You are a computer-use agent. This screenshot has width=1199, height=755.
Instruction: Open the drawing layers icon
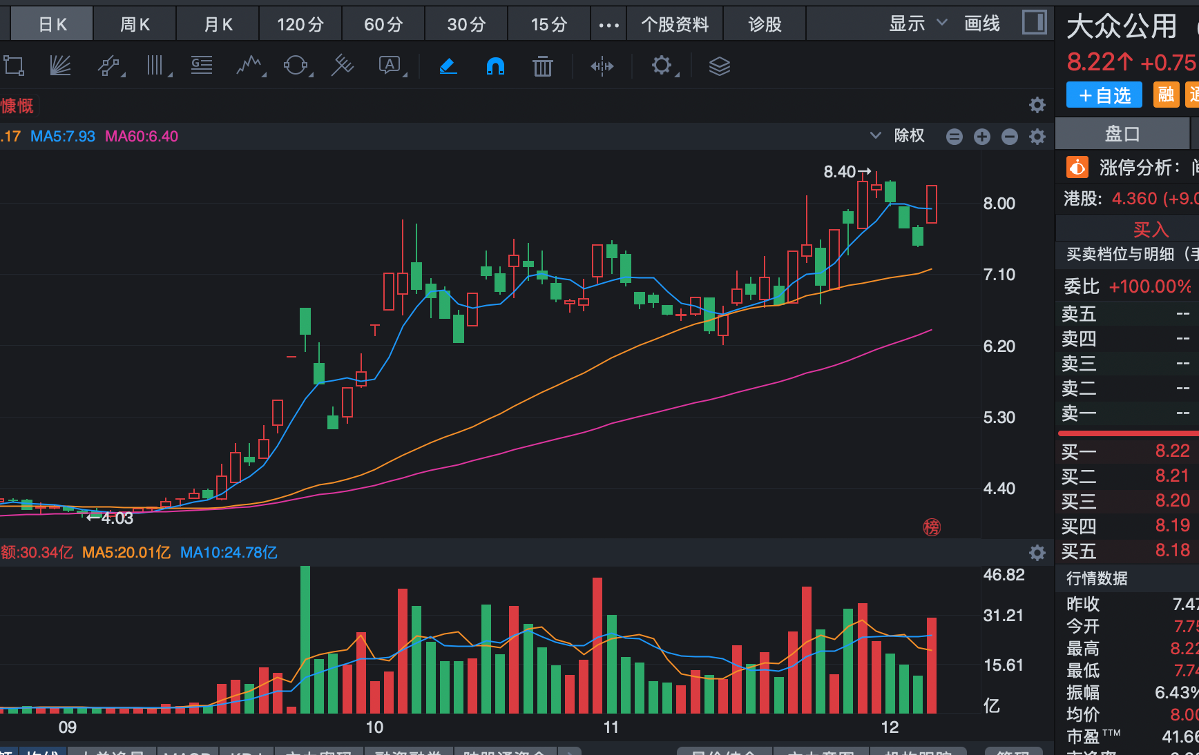(x=719, y=66)
